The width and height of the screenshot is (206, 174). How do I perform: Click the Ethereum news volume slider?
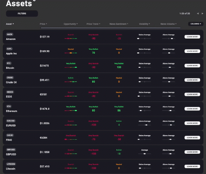[168, 111]
